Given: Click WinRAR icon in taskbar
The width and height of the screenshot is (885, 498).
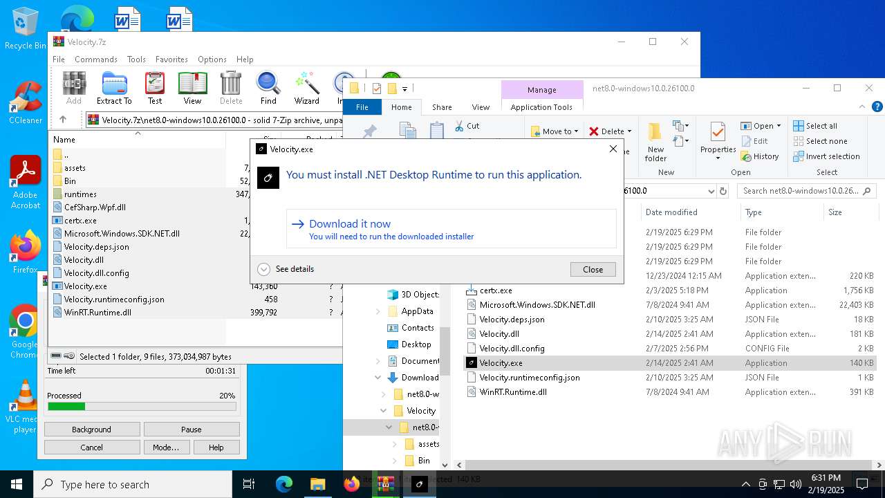Looking at the screenshot, I should coord(385,484).
